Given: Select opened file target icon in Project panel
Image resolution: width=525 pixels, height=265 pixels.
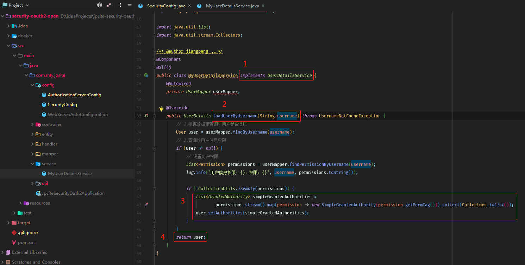Looking at the screenshot, I should pos(100,5).
